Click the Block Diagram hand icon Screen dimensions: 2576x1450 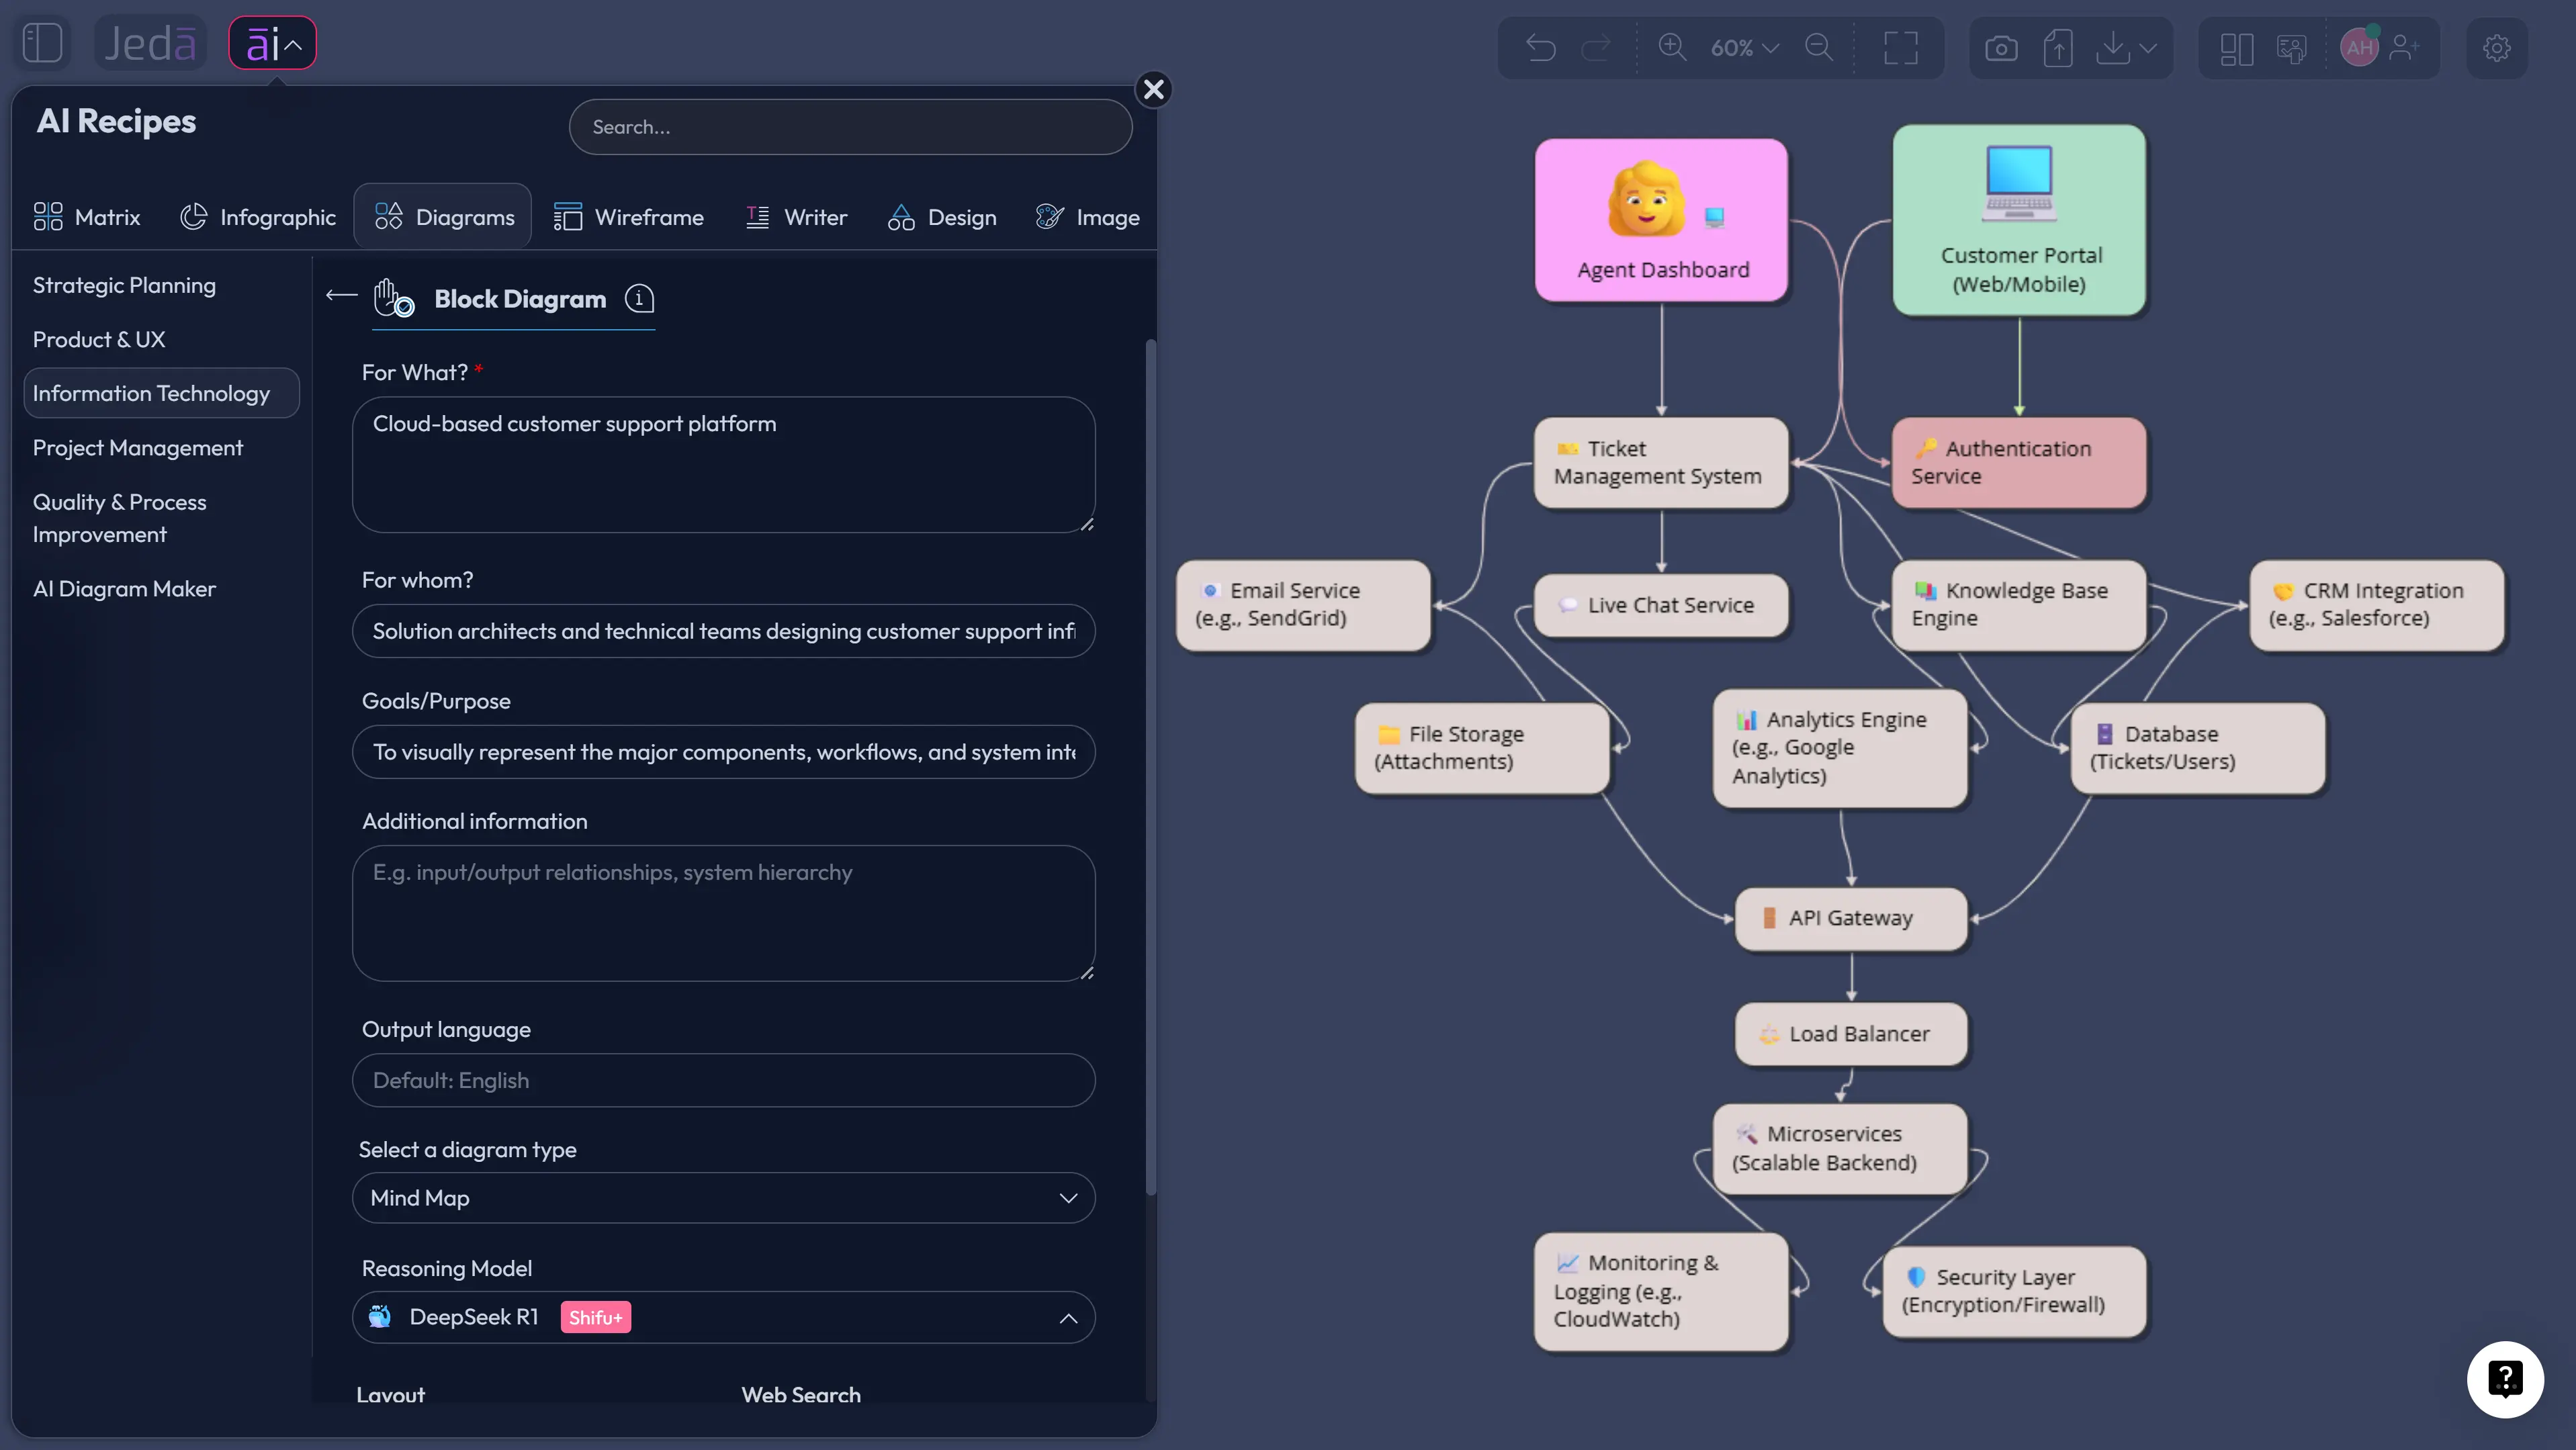tap(393, 298)
